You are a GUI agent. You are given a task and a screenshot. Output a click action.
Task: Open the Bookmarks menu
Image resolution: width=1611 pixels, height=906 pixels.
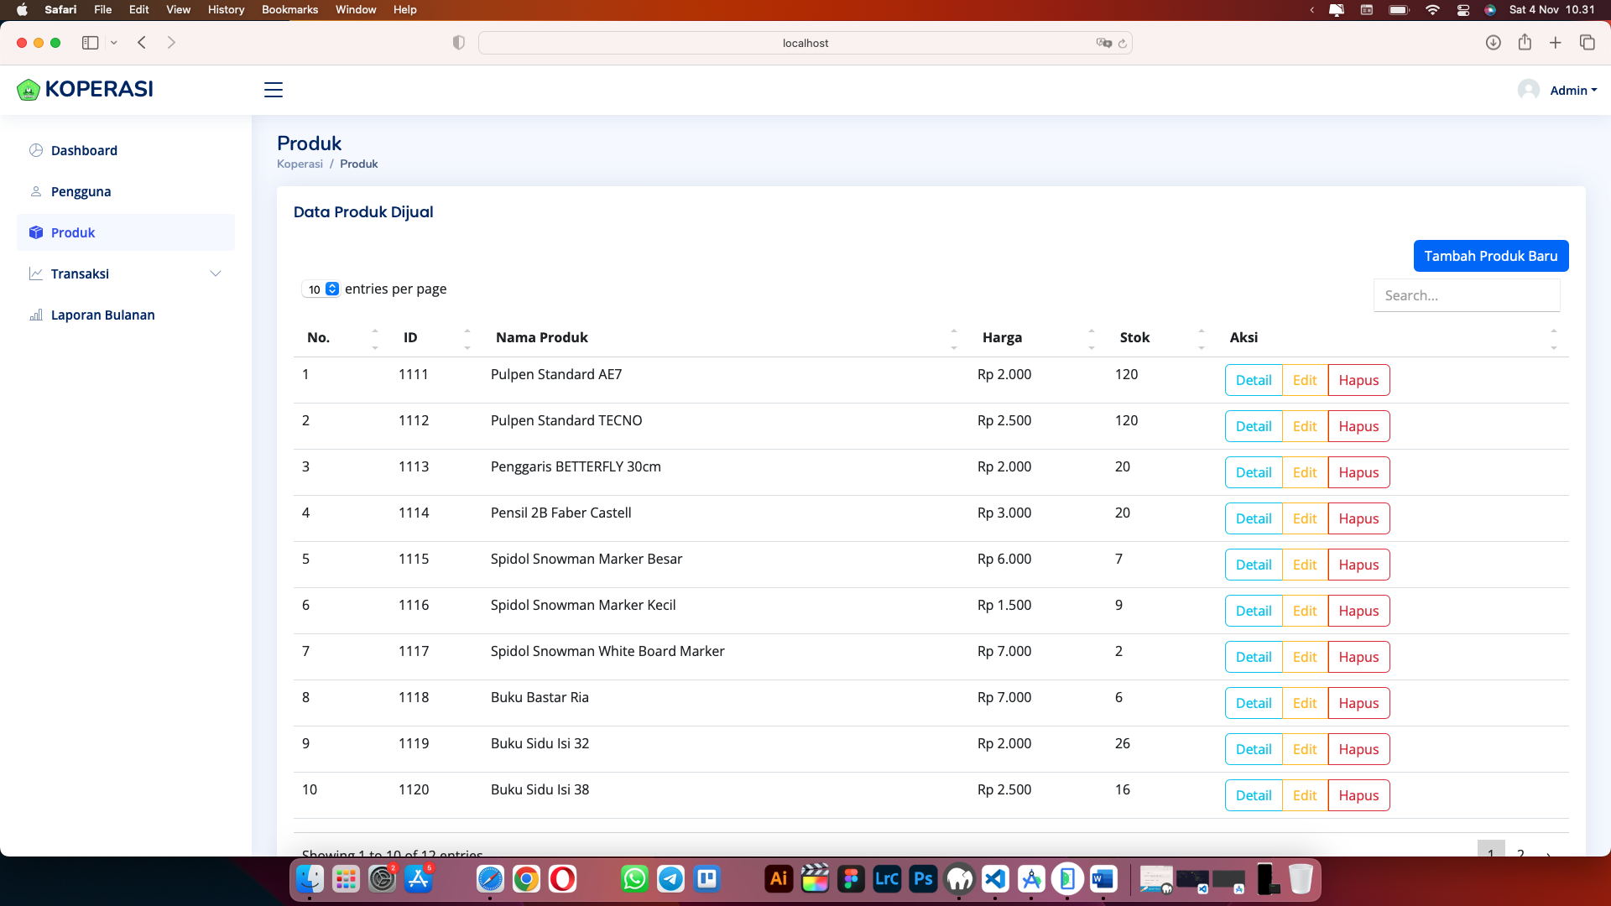tap(289, 9)
